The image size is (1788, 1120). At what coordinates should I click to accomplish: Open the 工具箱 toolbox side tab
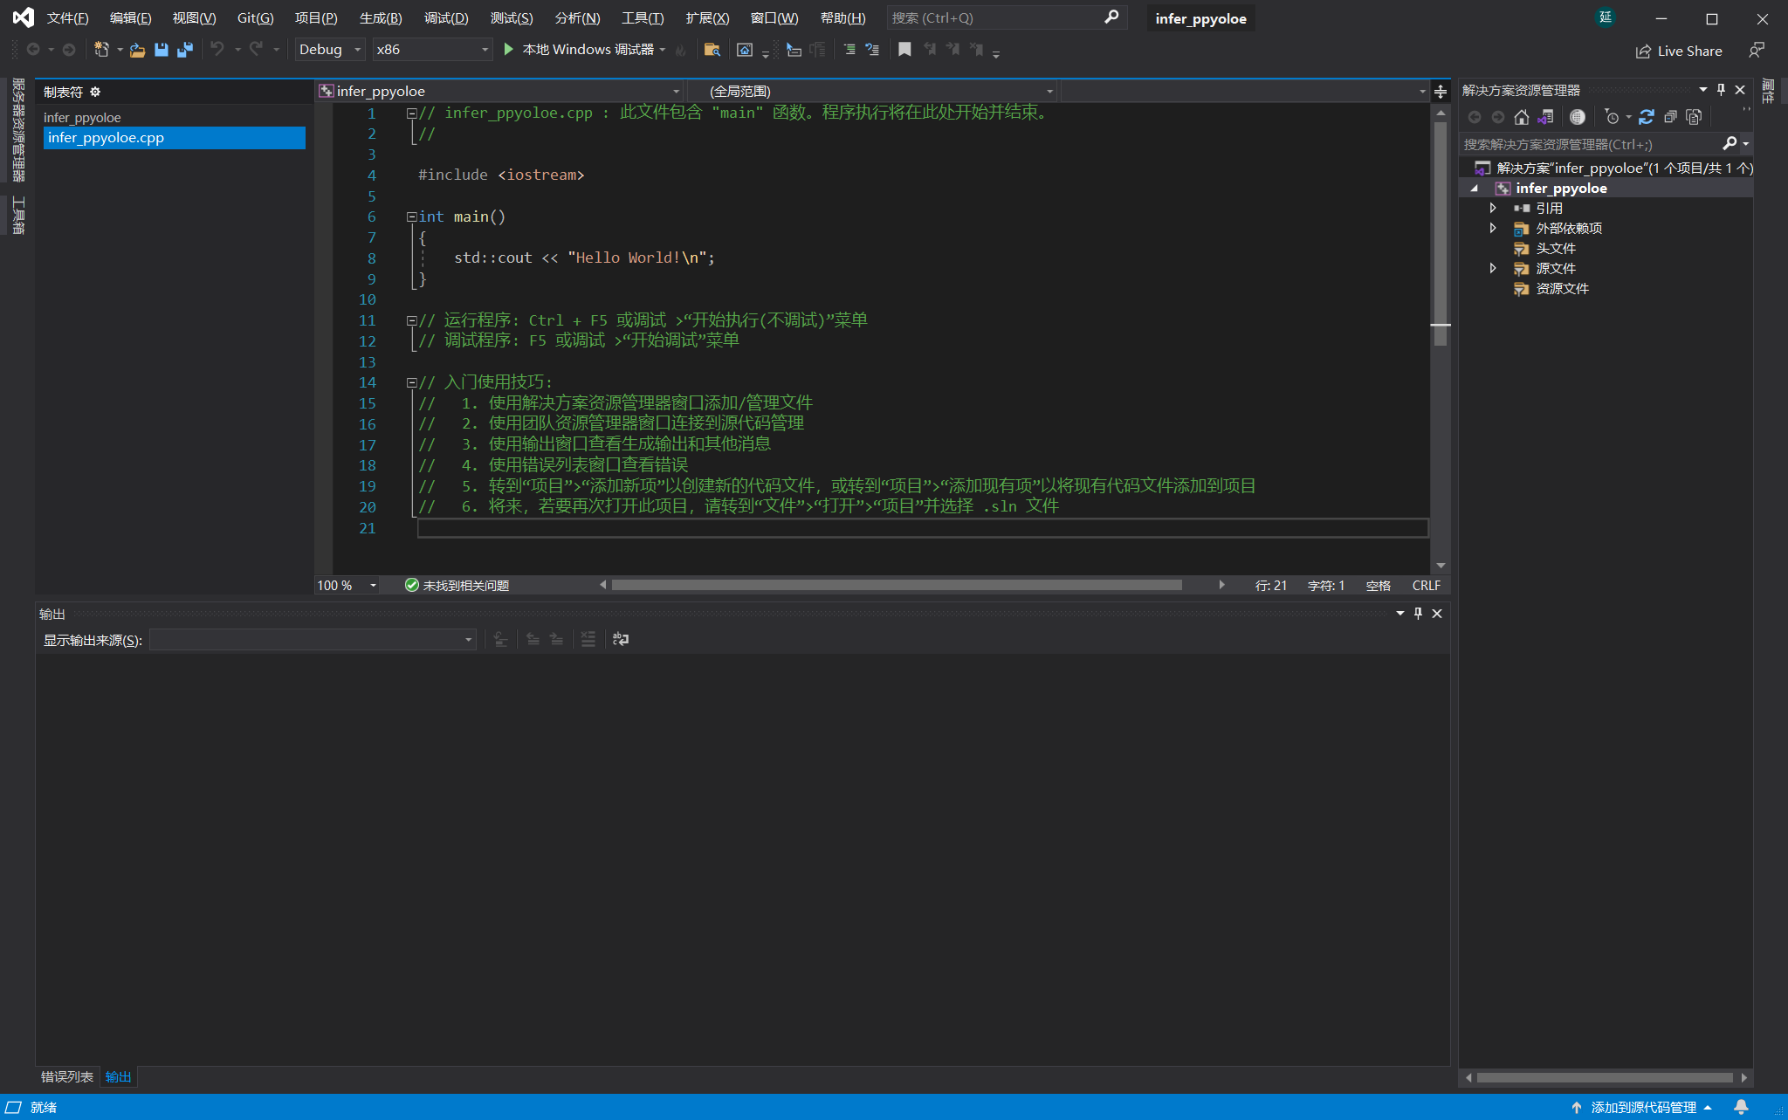click(x=18, y=216)
